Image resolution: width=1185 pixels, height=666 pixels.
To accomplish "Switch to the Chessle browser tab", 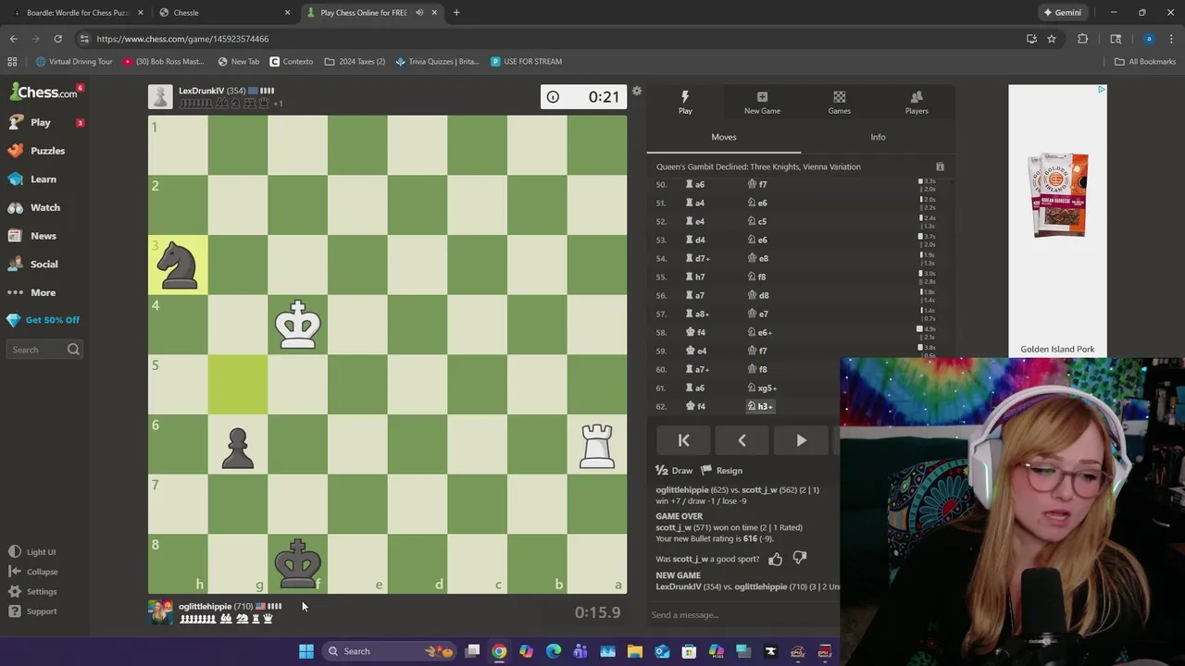I will [x=225, y=13].
